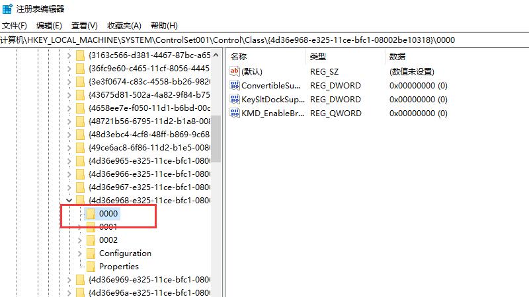Open the 文件(F) menu

coord(14,25)
